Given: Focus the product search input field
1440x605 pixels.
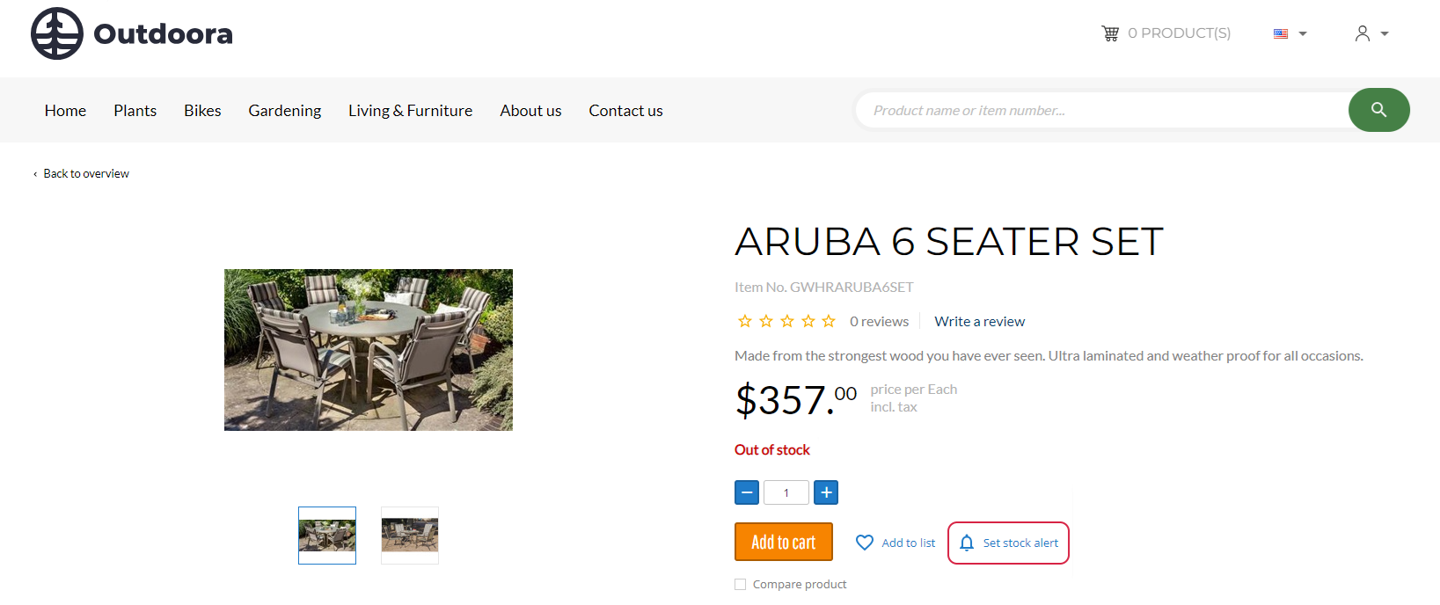Looking at the screenshot, I should click(1102, 110).
